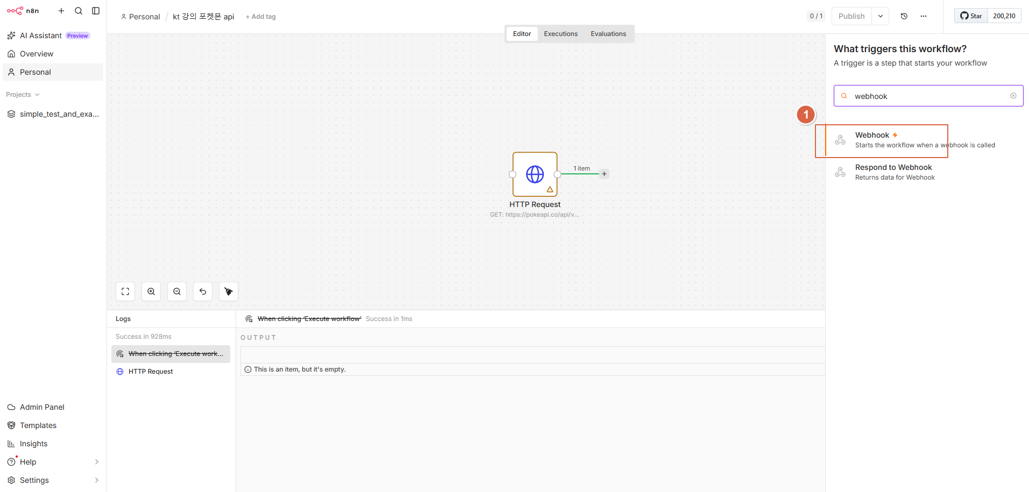Open the workflow history clock icon
Viewport: 1029px width, 492px height.
[904, 16]
